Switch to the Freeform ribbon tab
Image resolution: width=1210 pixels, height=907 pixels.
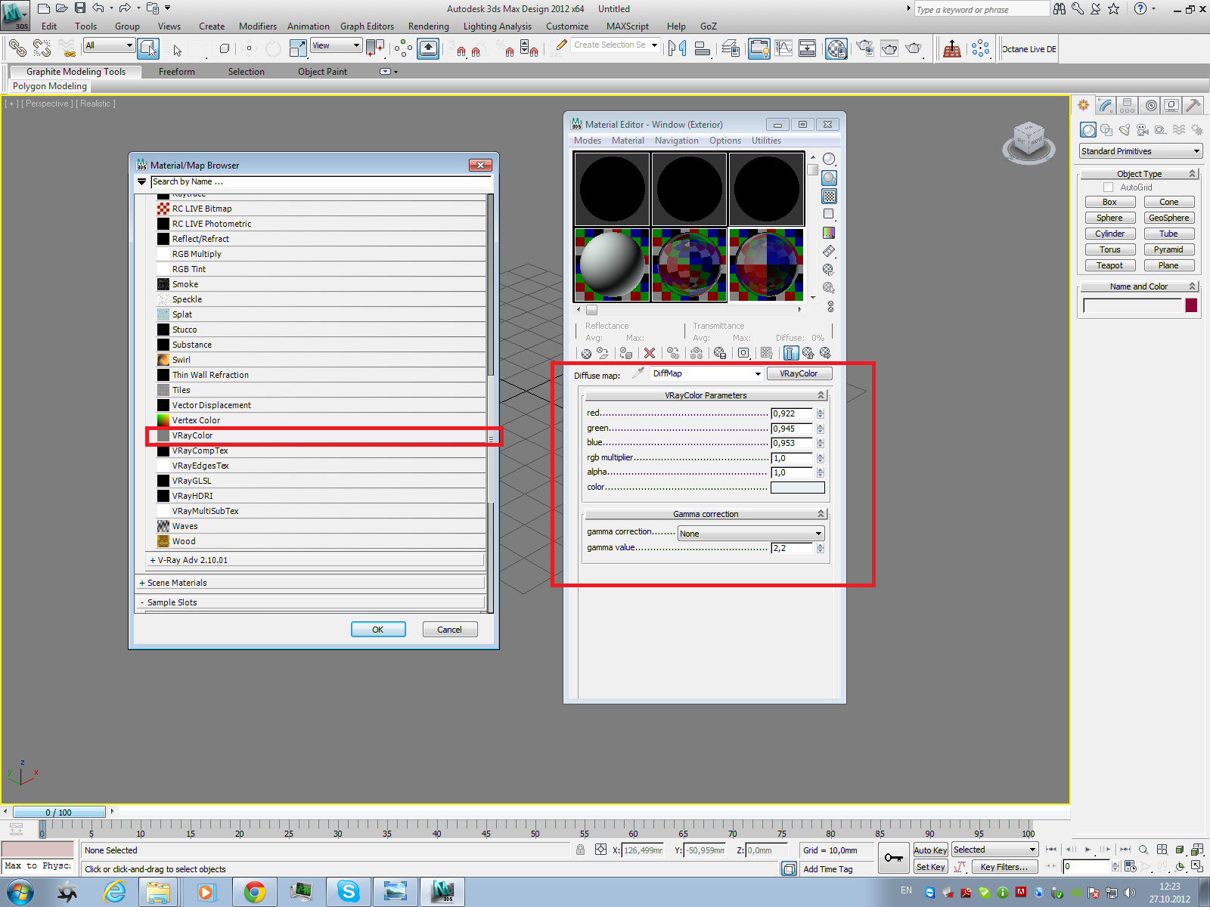(177, 72)
